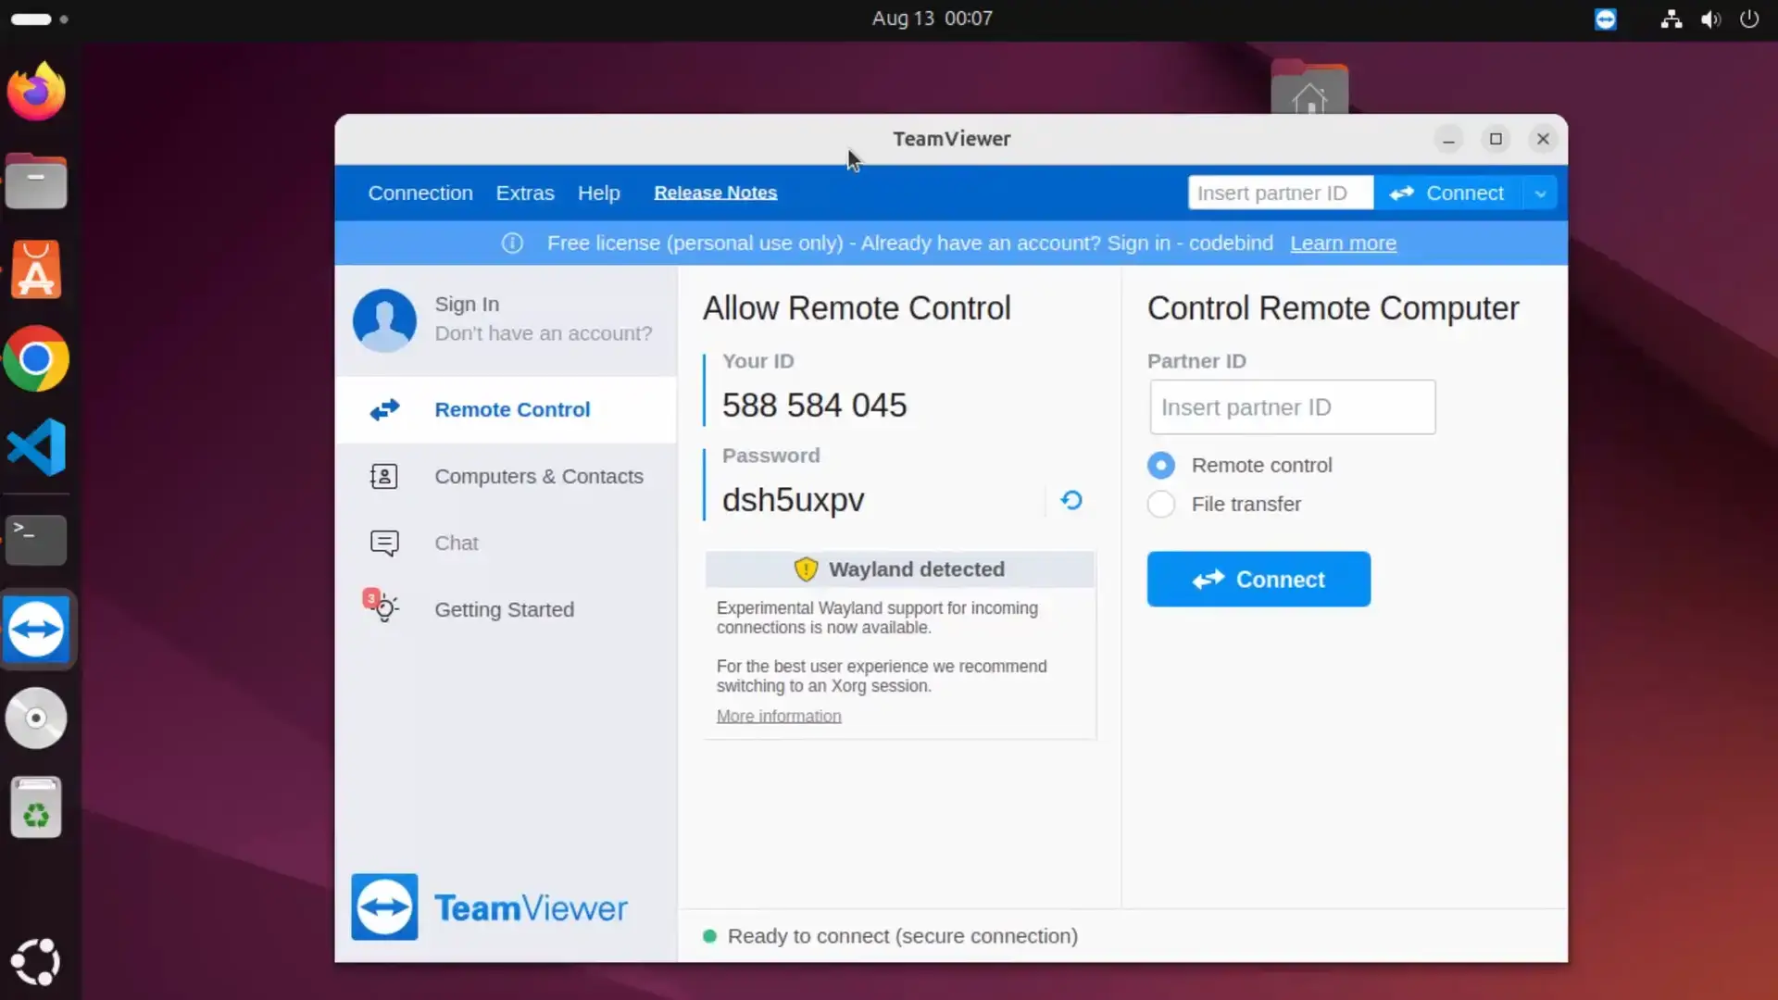The height and width of the screenshot is (1000, 1778).
Task: Focus the Partner ID input field
Action: 1293,406
